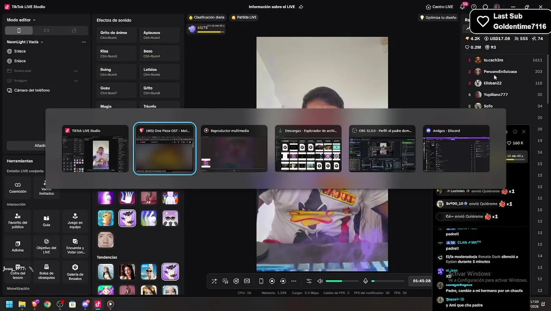Open Windows Start menu
The width and height of the screenshot is (551, 311).
tap(9, 304)
